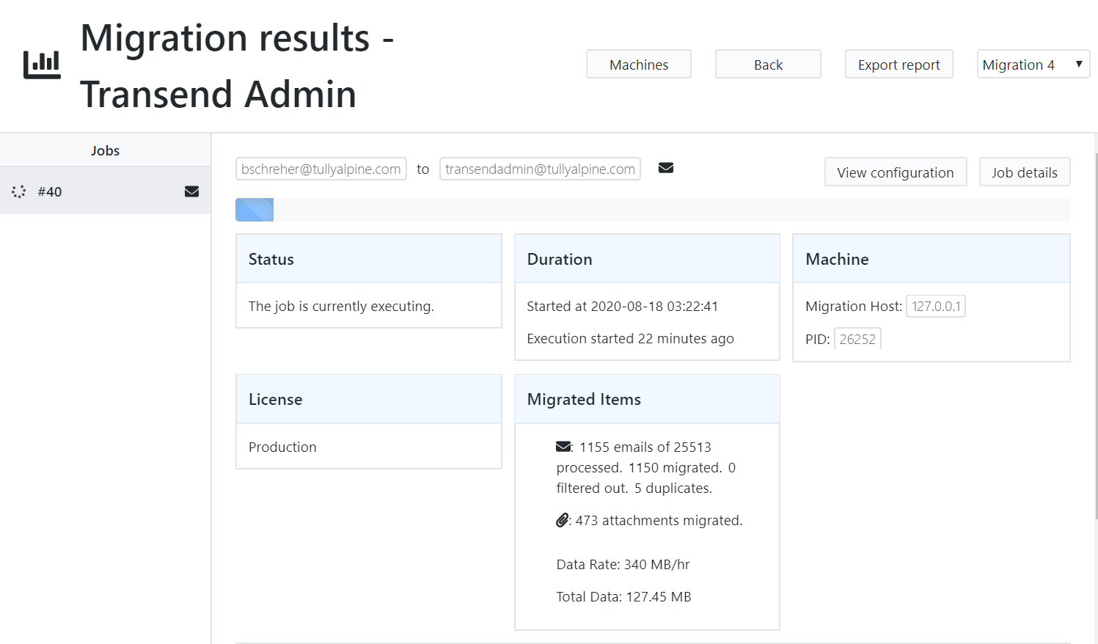1098x644 pixels.
Task: Click the License card header
Action: [x=369, y=399]
